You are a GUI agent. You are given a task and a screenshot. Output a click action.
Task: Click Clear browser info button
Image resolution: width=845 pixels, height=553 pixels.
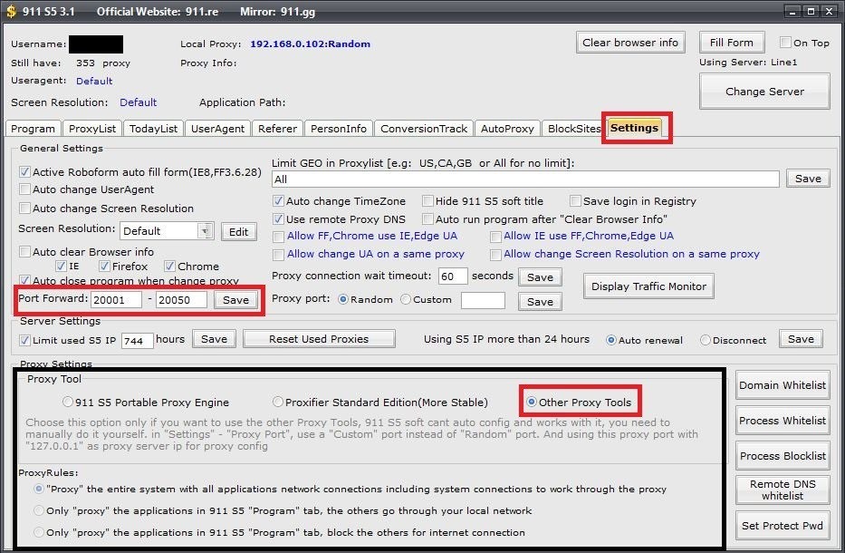point(630,43)
